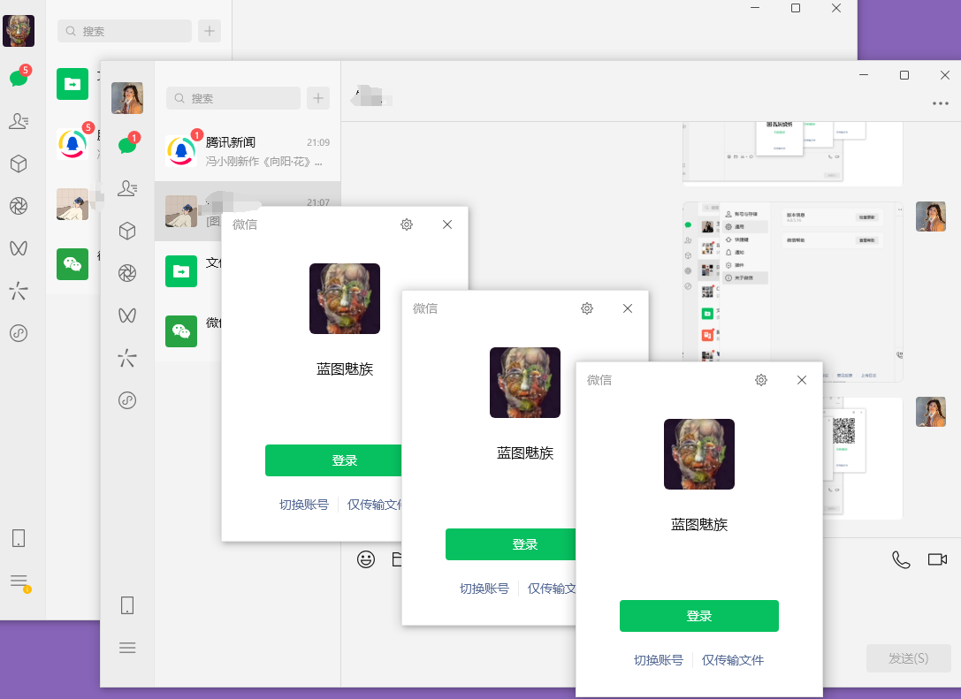Close the rearmost login dialog
Image resolution: width=961 pixels, height=699 pixels.
click(x=447, y=224)
